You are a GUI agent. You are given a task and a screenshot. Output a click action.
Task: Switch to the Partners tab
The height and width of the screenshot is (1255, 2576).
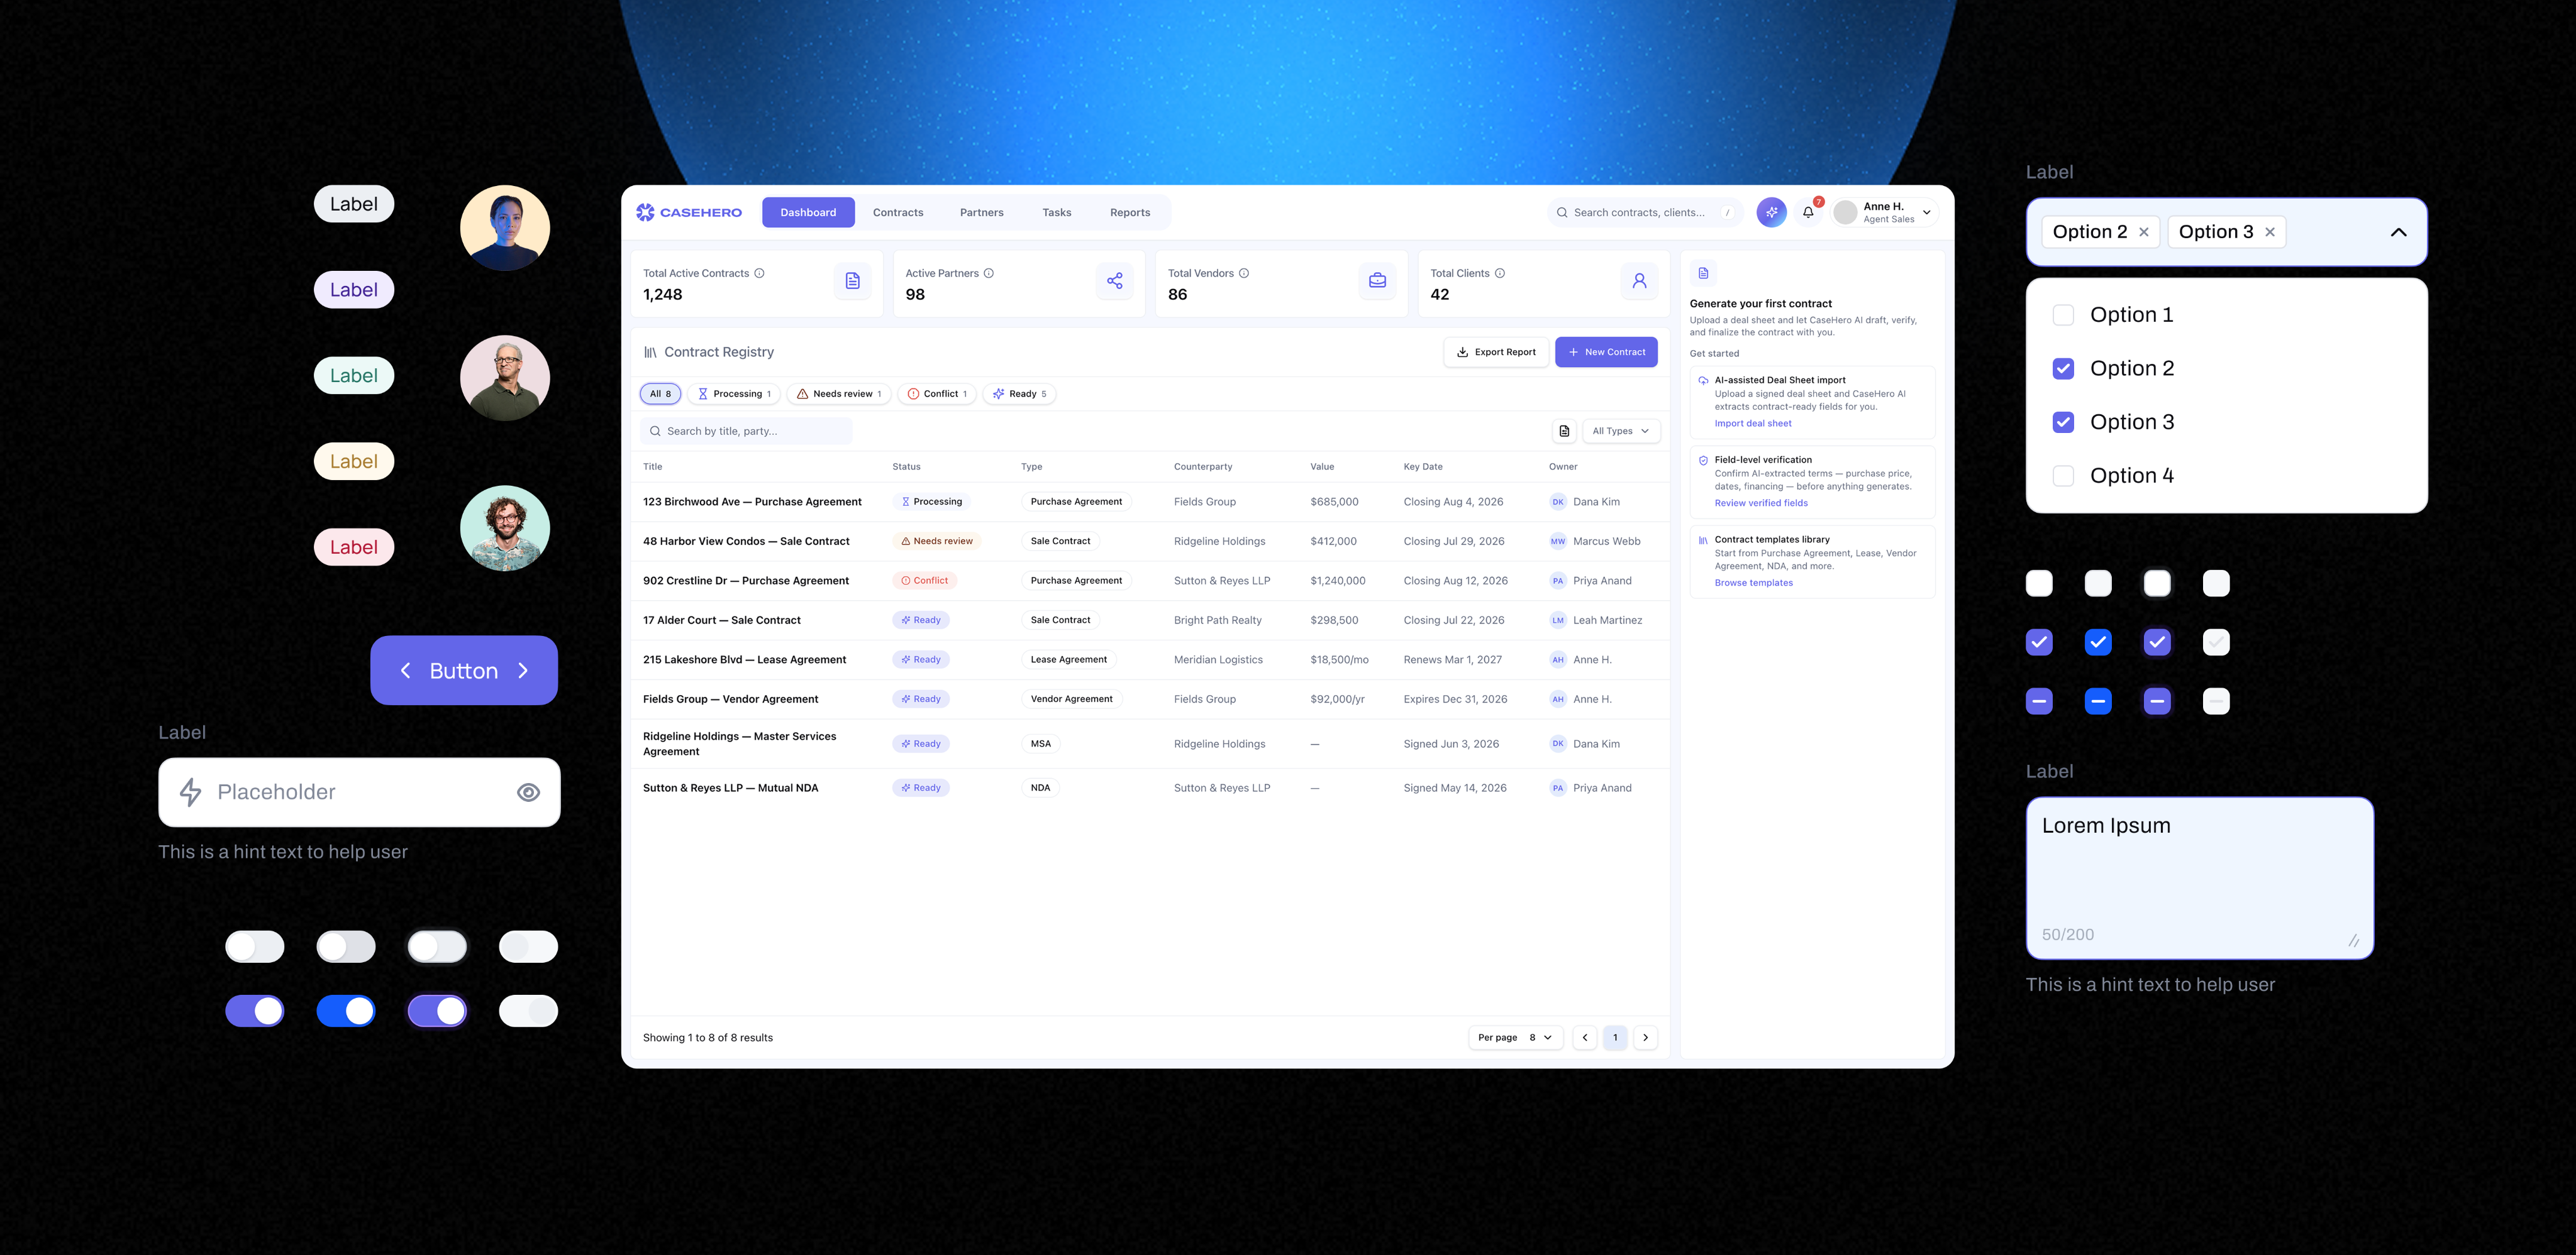(982, 212)
